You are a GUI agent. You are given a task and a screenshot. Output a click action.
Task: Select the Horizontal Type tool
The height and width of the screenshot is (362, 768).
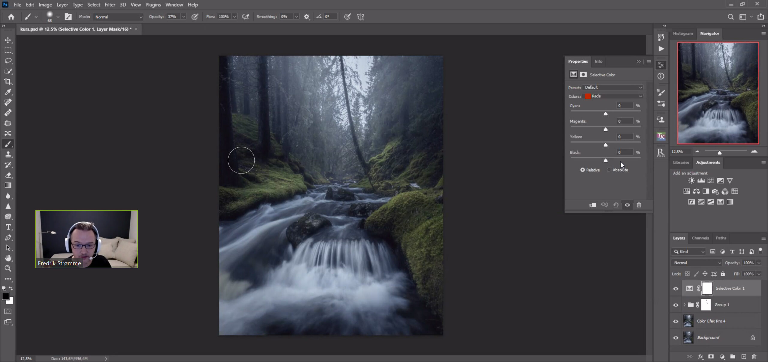click(8, 227)
